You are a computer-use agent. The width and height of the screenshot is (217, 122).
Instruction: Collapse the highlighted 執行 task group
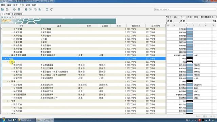tap(5, 59)
